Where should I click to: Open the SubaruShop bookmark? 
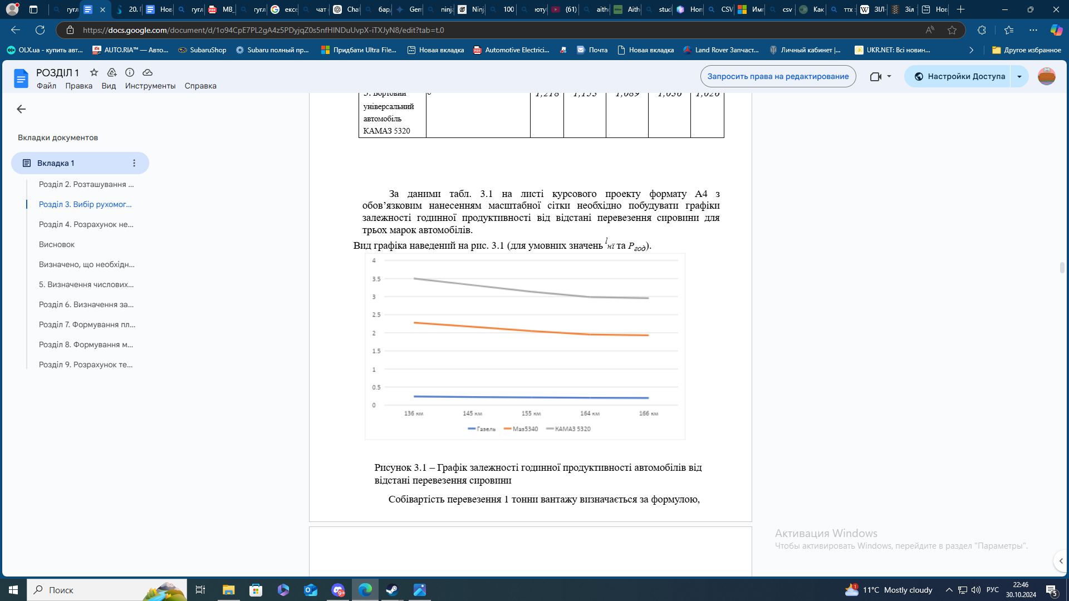pos(202,50)
